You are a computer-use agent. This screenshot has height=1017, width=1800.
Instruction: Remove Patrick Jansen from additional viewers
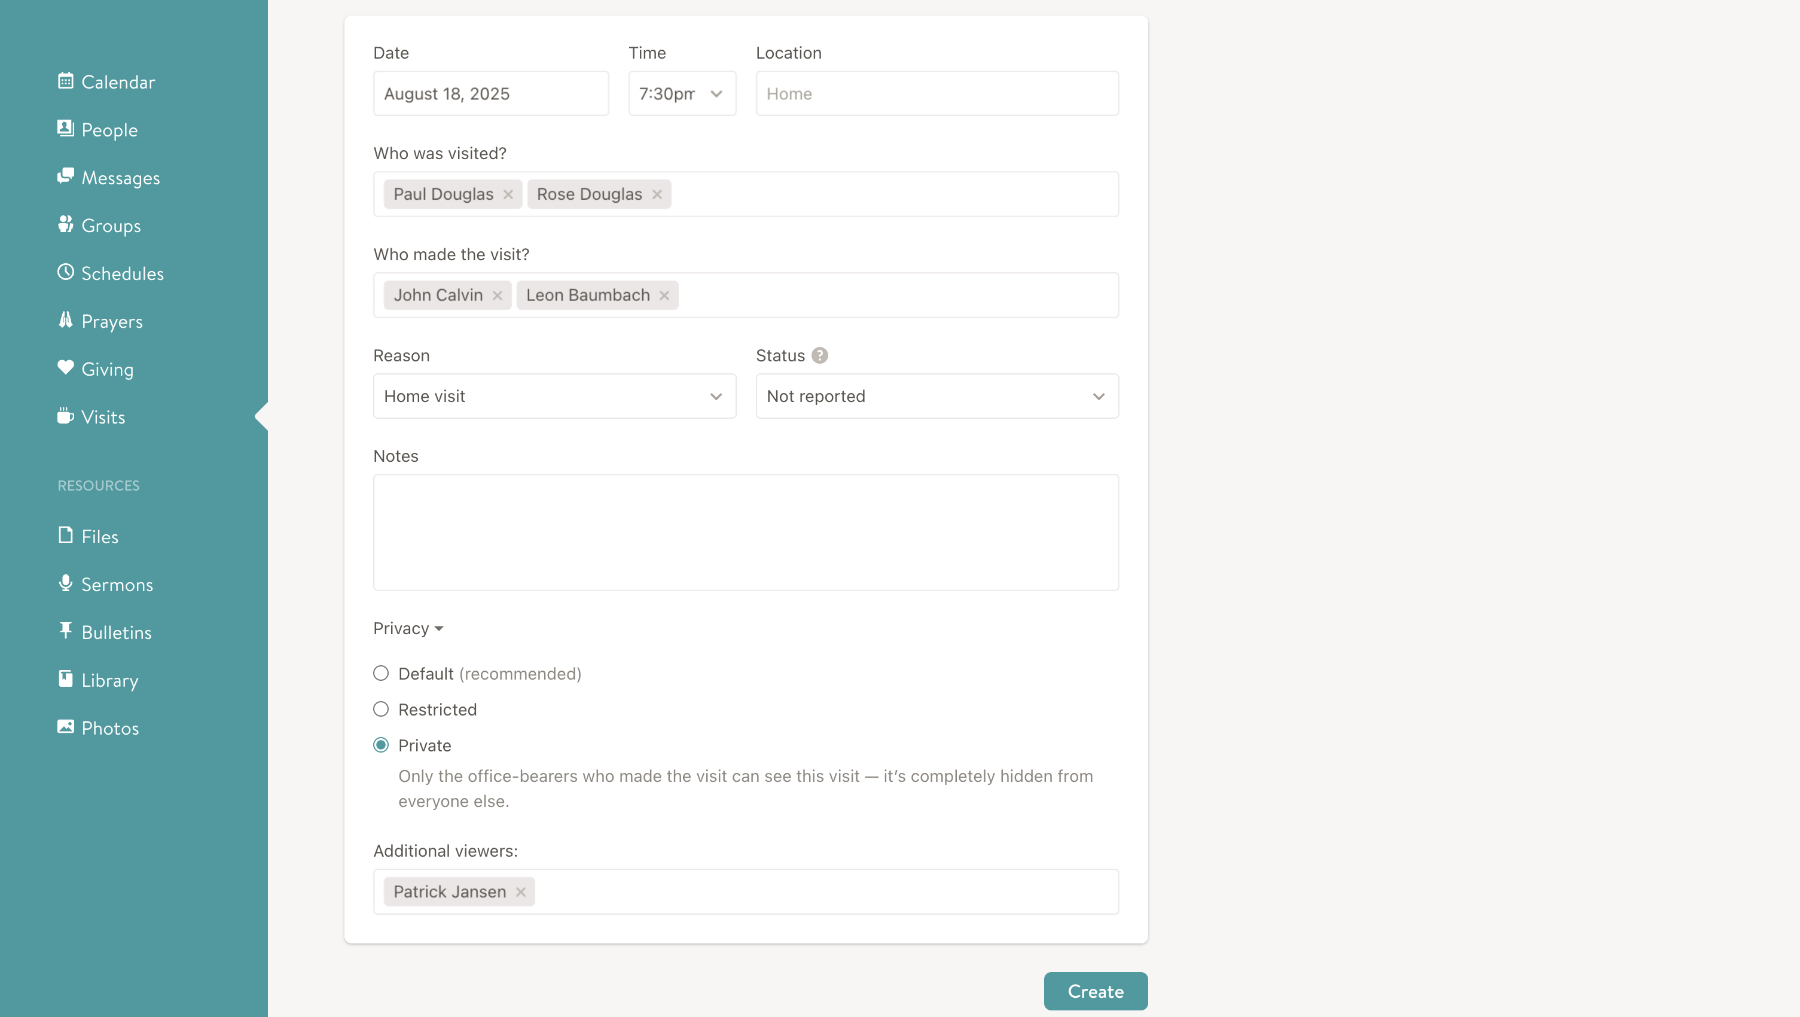[x=521, y=892]
